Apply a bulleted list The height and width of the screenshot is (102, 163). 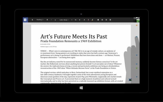point(102,20)
